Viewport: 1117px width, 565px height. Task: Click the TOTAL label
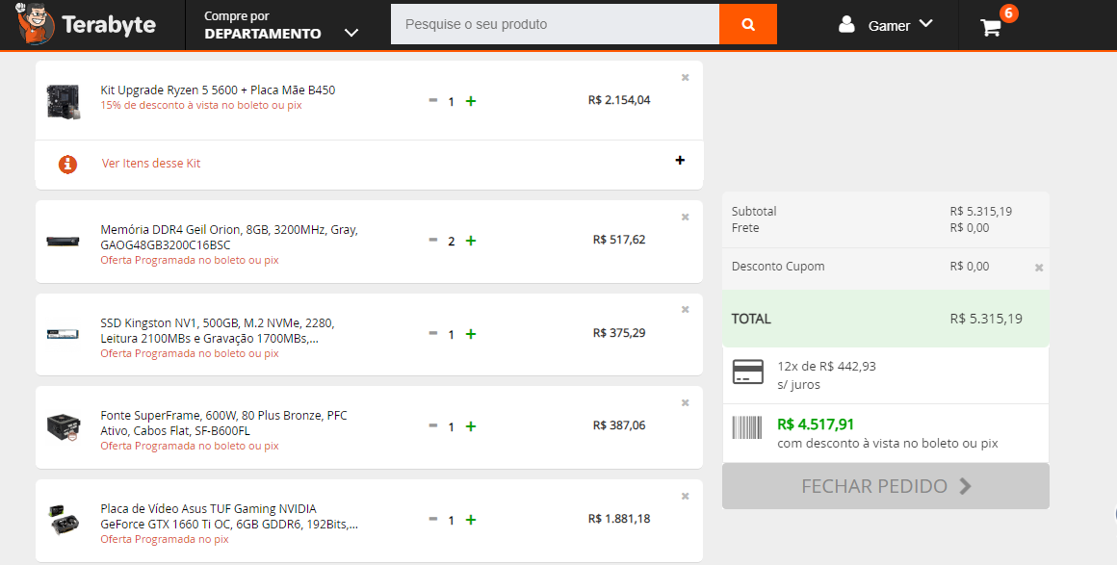point(751,320)
